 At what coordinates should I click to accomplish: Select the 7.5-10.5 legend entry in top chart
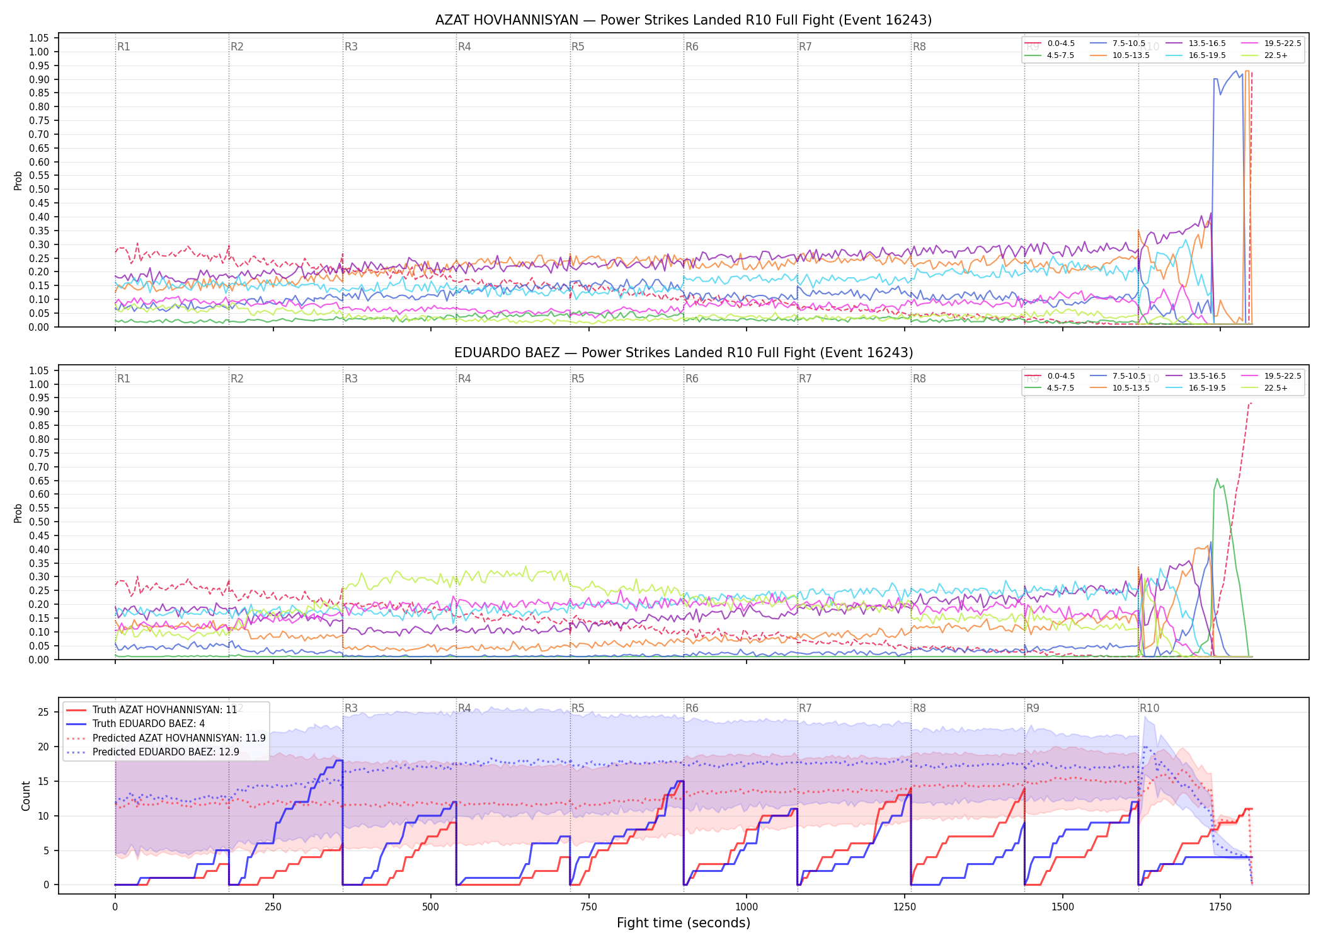[x=1118, y=43]
